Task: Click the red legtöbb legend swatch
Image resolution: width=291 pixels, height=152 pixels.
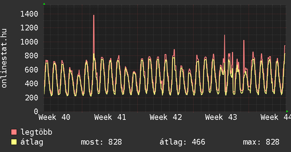Action: point(14,132)
